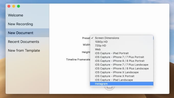Select the 720p HD preset

tap(122, 46)
